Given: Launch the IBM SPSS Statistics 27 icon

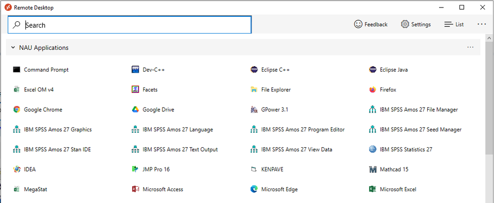Looking at the screenshot, I should [373, 150].
